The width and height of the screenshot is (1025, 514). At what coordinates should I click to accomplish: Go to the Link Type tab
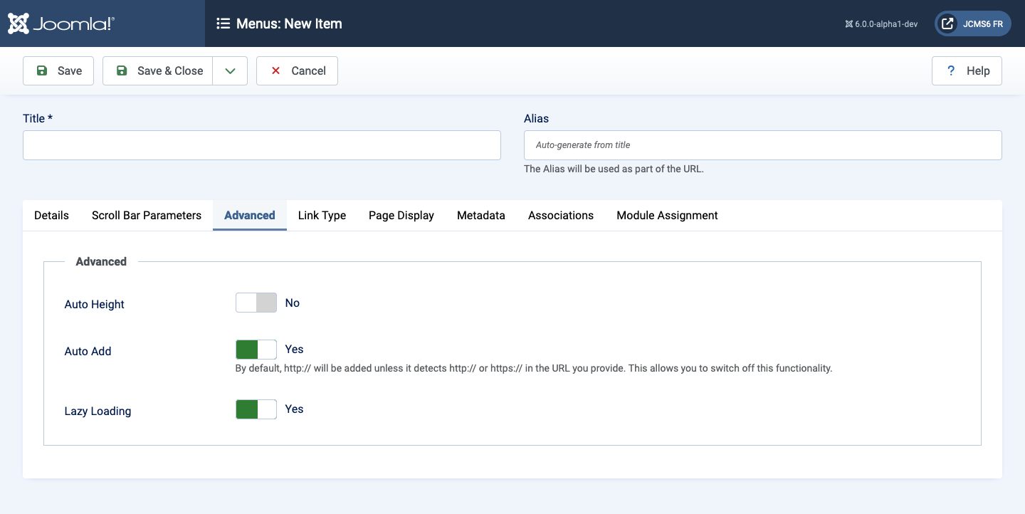[322, 215]
